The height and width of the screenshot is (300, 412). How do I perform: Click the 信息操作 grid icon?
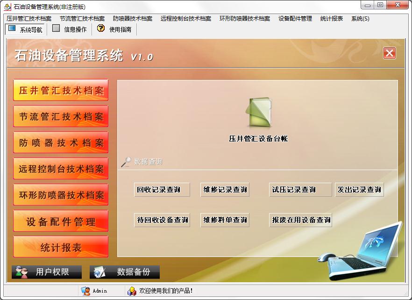click(x=56, y=28)
